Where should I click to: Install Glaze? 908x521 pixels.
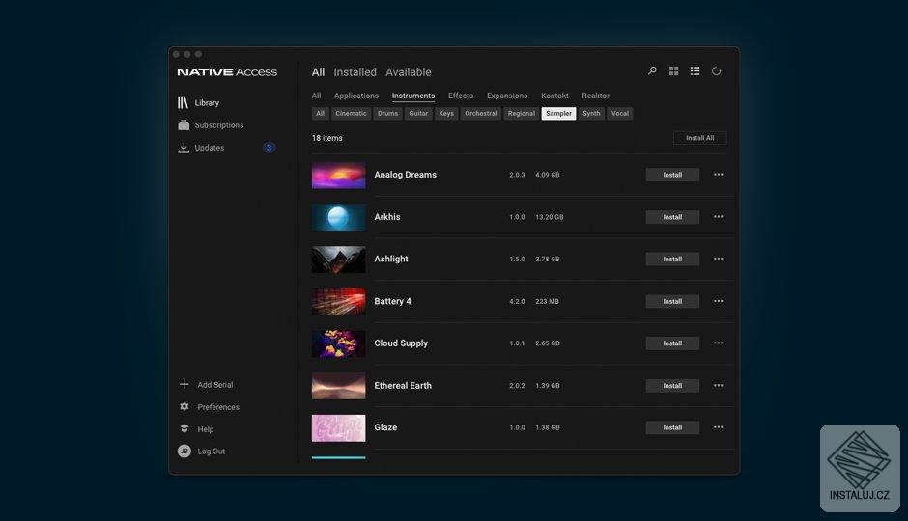click(x=672, y=428)
